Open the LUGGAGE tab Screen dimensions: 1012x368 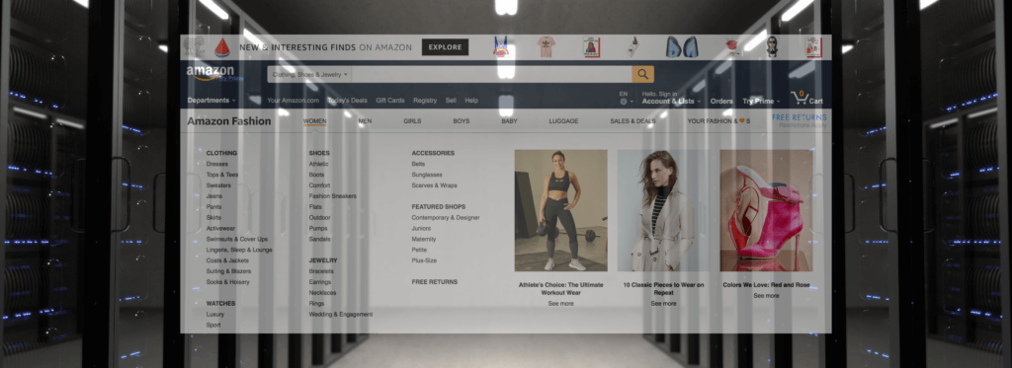click(563, 121)
